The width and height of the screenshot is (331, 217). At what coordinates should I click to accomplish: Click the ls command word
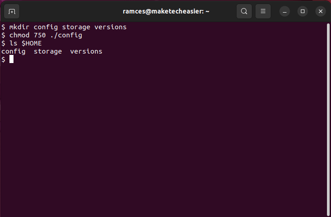pyautogui.click(x=13, y=43)
